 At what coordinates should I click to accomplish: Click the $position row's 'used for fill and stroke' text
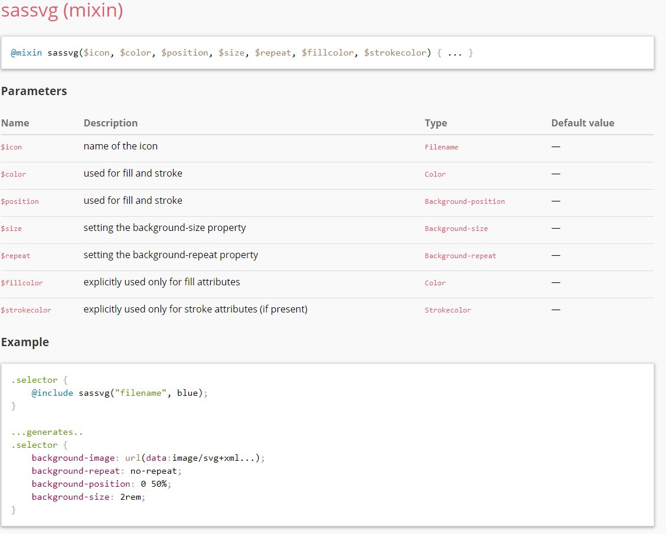[133, 200]
